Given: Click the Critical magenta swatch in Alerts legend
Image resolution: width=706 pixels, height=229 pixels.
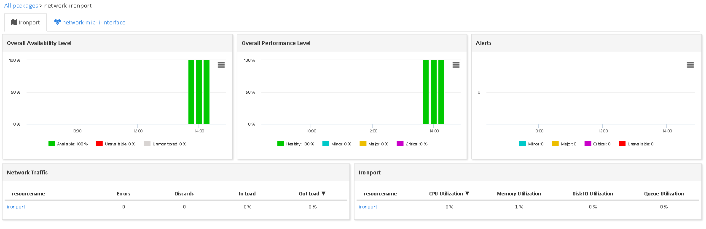Looking at the screenshot, I should (588, 144).
